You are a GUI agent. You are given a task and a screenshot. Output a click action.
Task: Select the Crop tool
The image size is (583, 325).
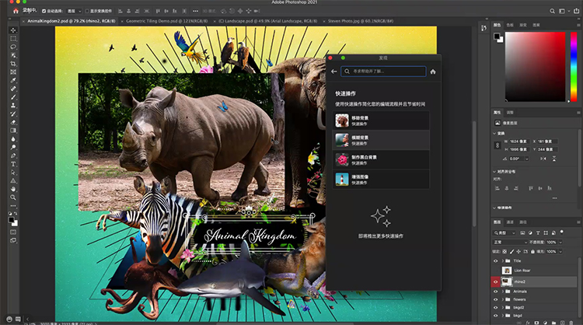13,64
